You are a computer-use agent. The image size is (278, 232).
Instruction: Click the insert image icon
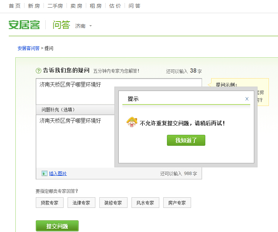click(x=45, y=173)
